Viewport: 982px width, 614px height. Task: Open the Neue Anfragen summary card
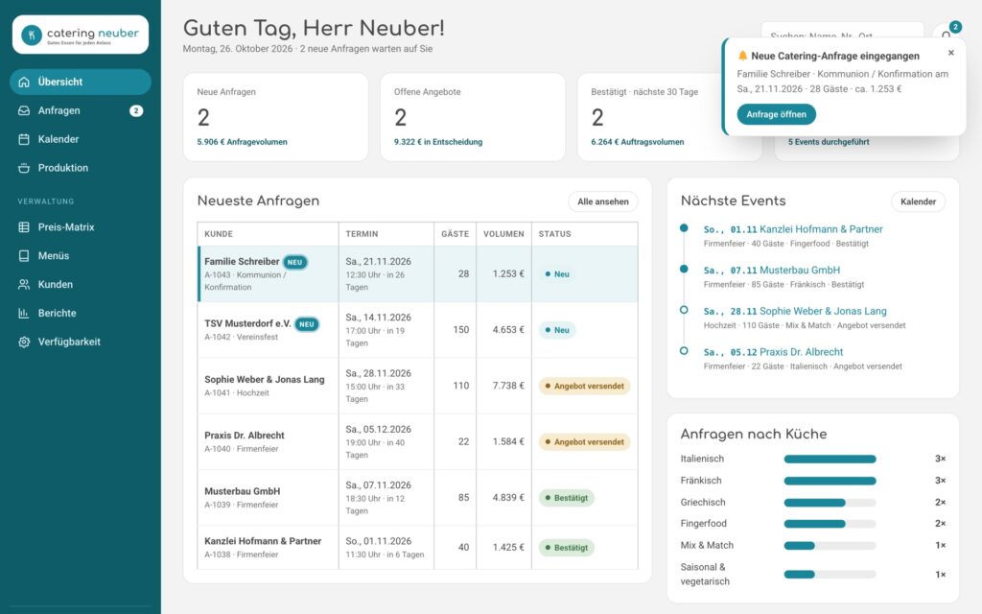[x=275, y=117]
